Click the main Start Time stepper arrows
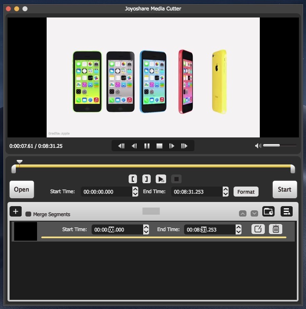The height and width of the screenshot is (309, 306). pyautogui.click(x=135, y=192)
